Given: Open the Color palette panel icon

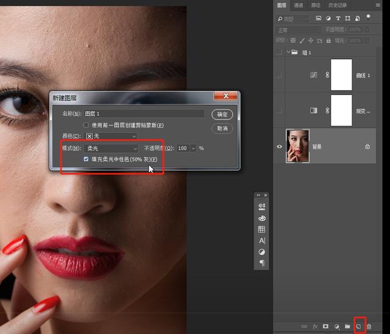Looking at the screenshot, I should (x=261, y=218).
